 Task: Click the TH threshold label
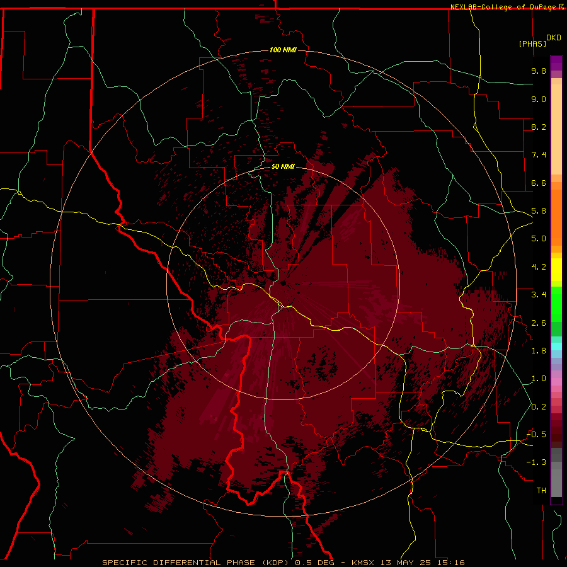click(x=541, y=491)
